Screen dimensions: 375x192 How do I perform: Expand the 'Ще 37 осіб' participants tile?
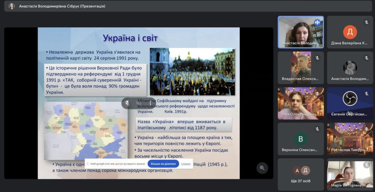tap(301, 174)
